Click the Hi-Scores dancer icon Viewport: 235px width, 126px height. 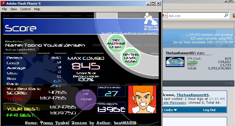[151, 19]
